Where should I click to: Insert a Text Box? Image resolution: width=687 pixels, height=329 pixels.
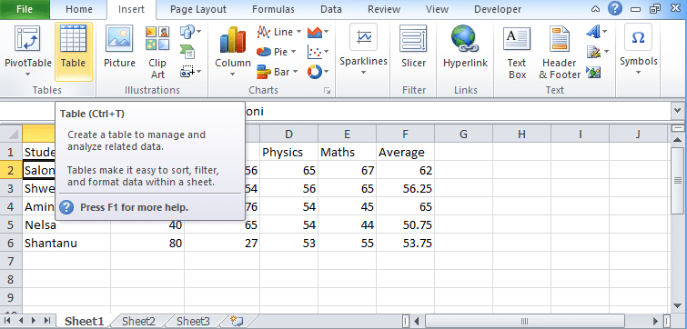517,53
